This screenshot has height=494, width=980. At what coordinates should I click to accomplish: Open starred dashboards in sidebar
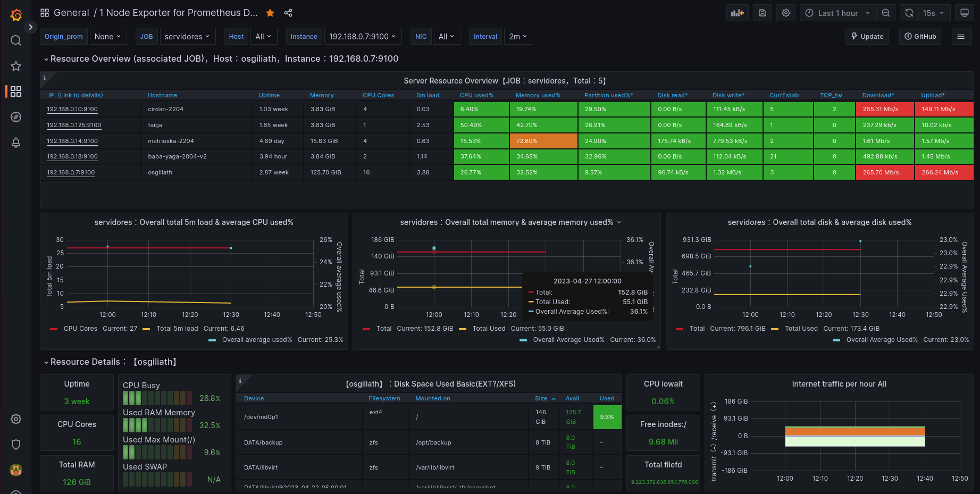coord(16,66)
